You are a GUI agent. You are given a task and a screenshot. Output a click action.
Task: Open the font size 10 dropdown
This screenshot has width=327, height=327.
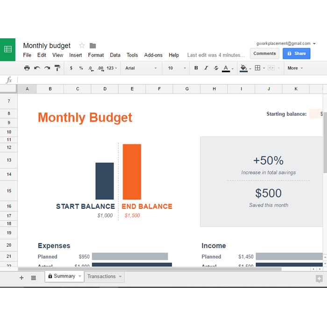[x=177, y=68]
